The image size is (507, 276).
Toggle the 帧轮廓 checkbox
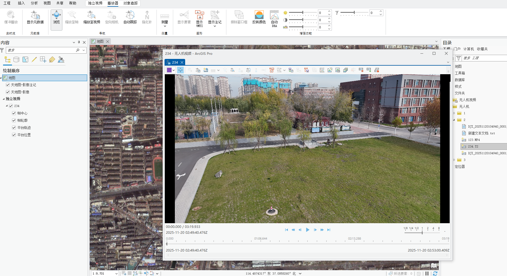[14, 120]
